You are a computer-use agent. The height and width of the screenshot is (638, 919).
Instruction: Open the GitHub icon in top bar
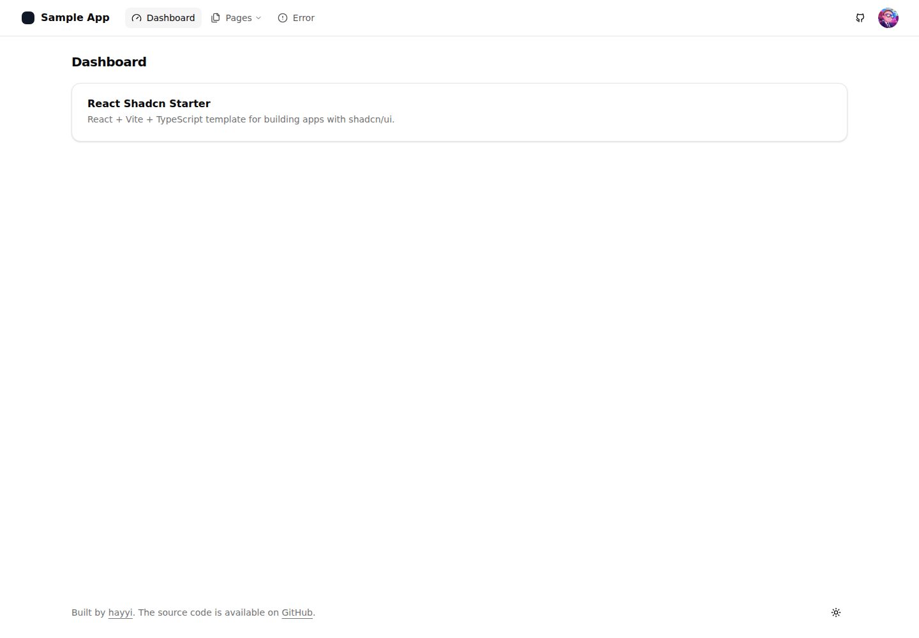tap(860, 18)
